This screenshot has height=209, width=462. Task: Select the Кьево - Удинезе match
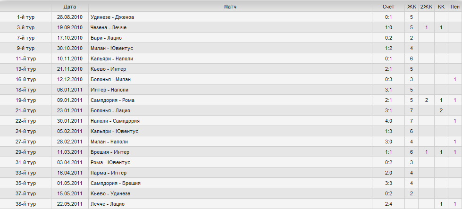tap(110, 194)
